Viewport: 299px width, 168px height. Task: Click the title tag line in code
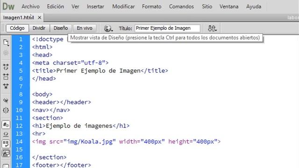100,70
